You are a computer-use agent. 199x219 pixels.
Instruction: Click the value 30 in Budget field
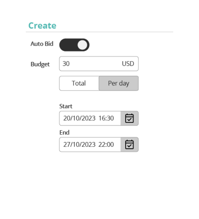(x=66, y=64)
